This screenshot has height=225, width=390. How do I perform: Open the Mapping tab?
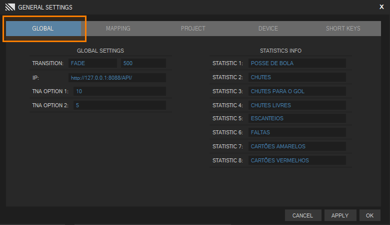tap(118, 29)
